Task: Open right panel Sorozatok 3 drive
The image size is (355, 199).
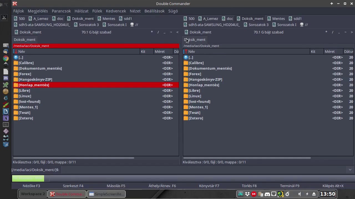Action: (256, 25)
